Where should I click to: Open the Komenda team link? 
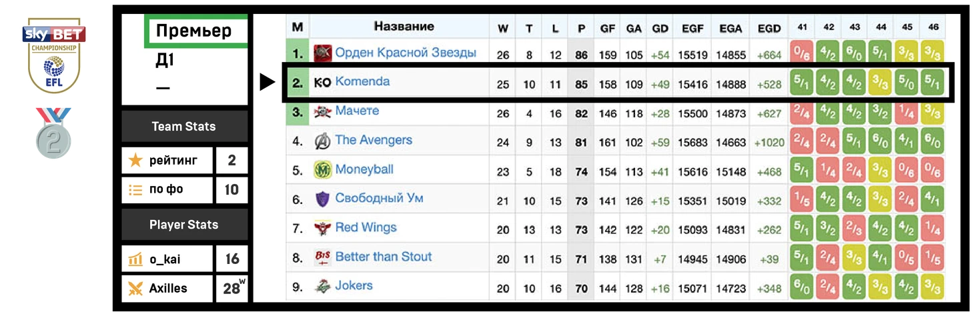pyautogui.click(x=362, y=82)
